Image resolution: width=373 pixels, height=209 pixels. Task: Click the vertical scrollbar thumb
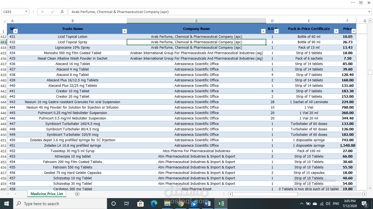tap(370, 72)
